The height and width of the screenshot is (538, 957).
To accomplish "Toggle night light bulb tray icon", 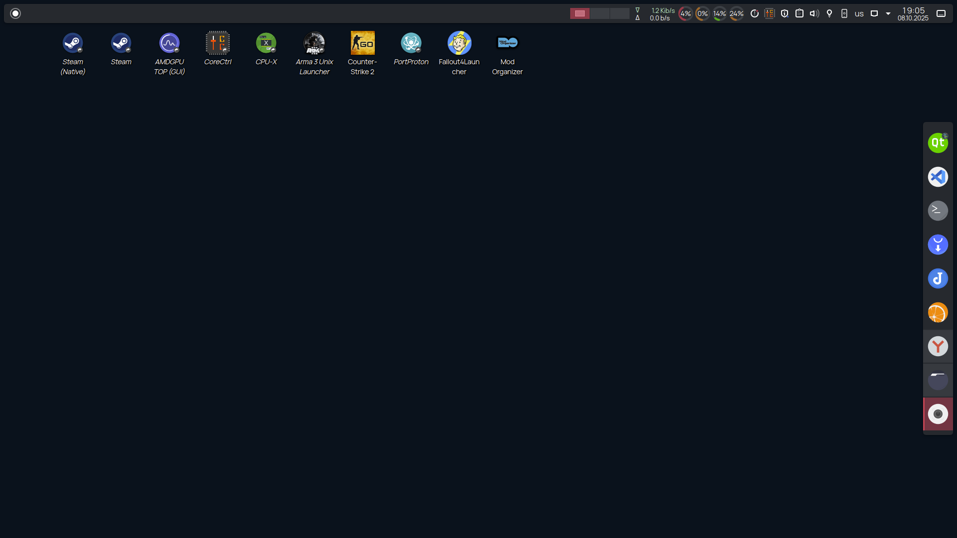I will [x=829, y=13].
